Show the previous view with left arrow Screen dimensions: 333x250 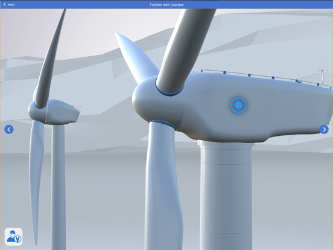coord(9,129)
